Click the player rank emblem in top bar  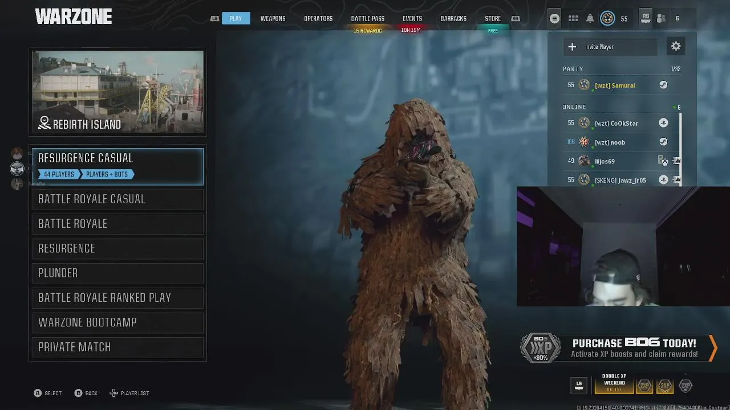[607, 18]
